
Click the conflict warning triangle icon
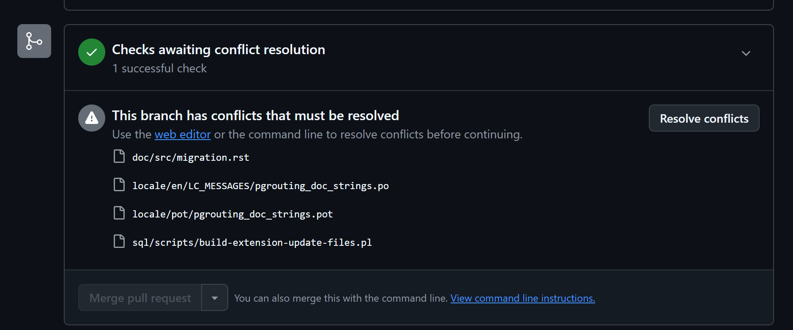[x=92, y=118]
